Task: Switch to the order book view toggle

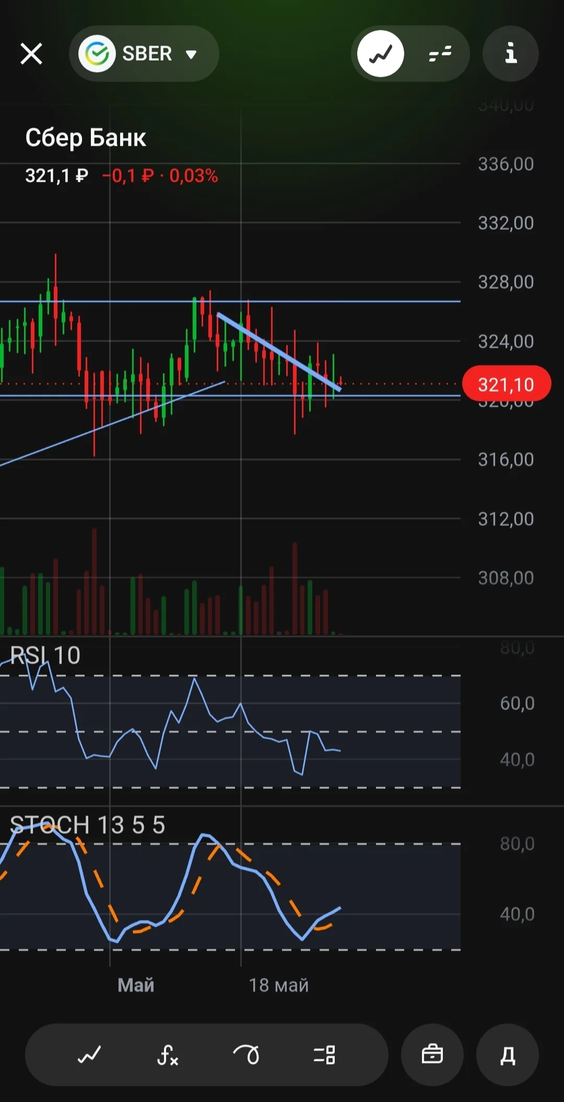Action: [x=440, y=54]
